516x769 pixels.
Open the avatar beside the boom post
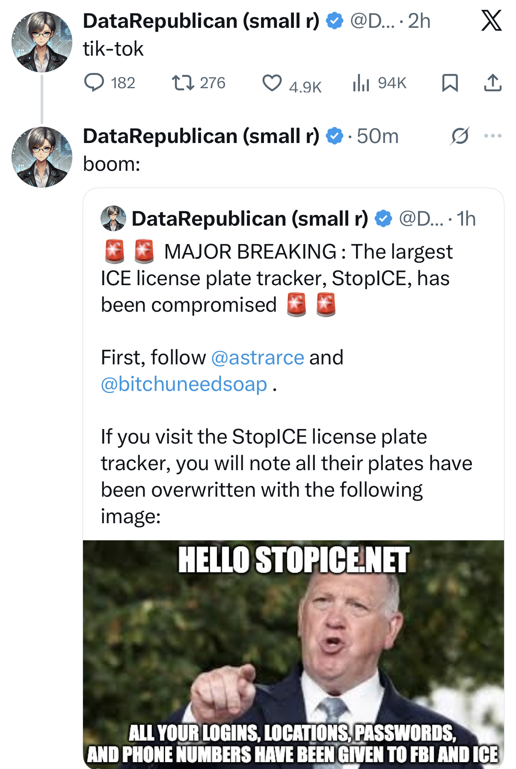[42, 157]
